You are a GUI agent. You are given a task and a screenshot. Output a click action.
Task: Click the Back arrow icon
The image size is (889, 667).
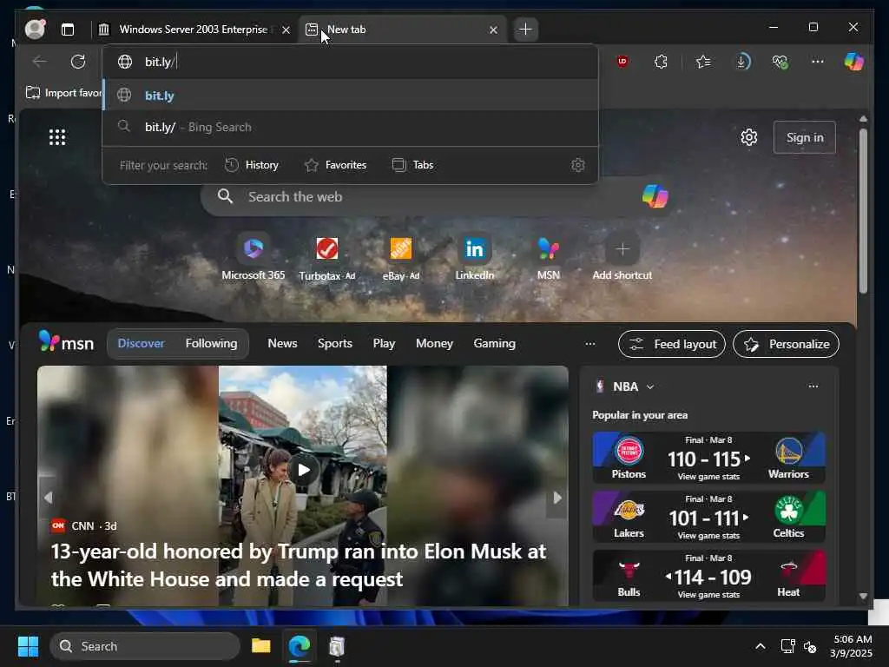40,62
